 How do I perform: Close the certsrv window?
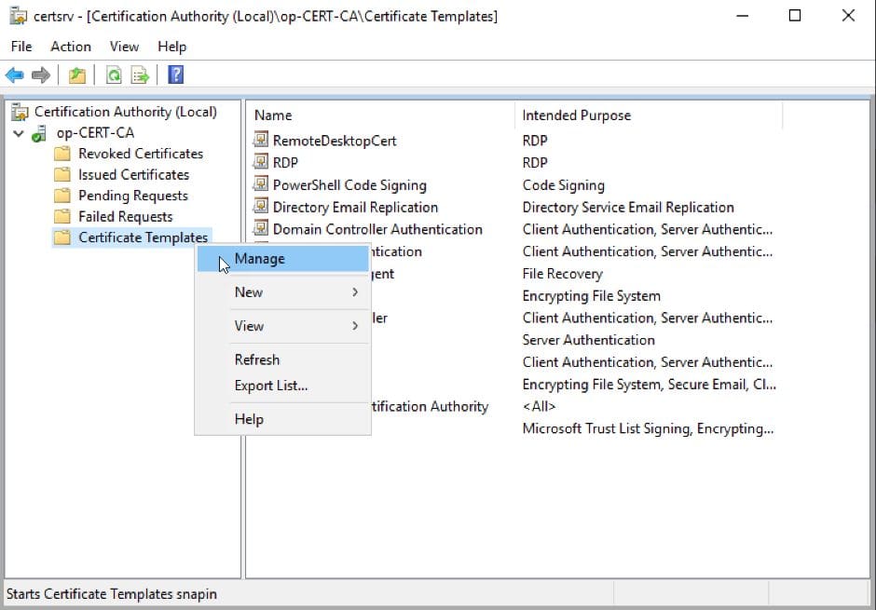point(848,16)
